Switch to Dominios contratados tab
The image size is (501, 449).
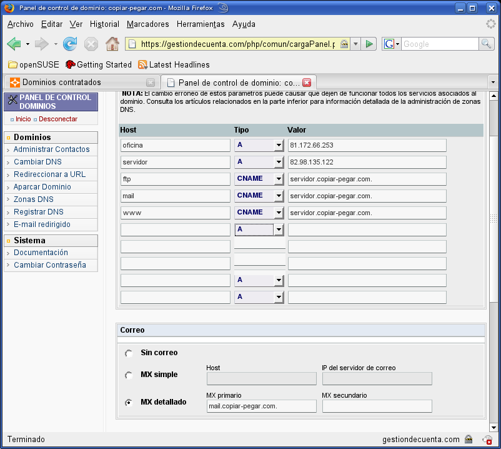[x=61, y=83]
